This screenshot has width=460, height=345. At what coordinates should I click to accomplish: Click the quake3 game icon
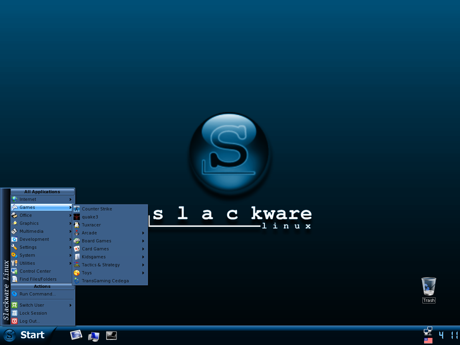(x=77, y=217)
